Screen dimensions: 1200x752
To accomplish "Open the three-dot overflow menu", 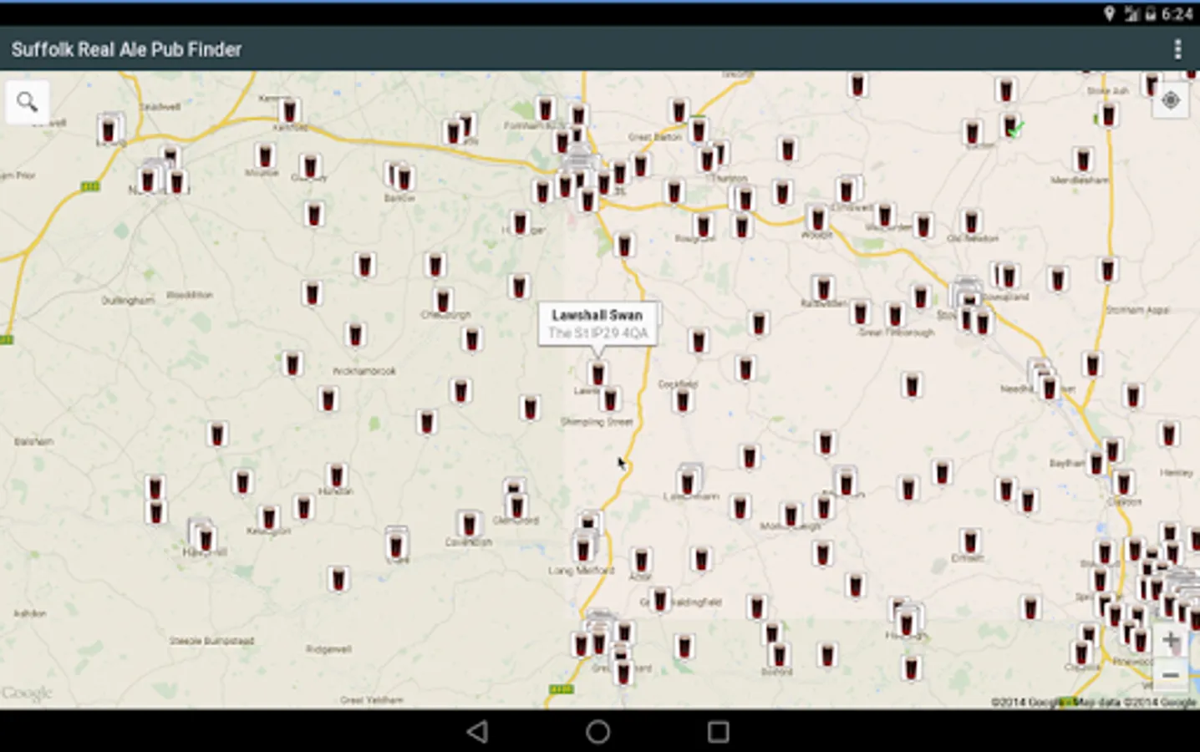I will 1177,49.
